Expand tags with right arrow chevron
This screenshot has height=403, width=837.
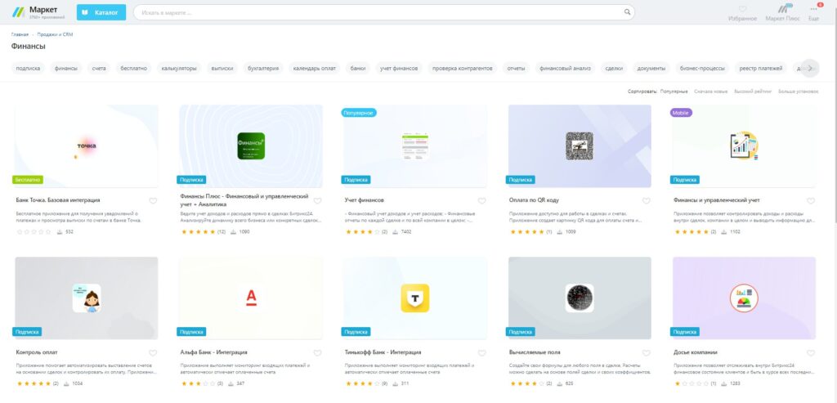coord(810,69)
